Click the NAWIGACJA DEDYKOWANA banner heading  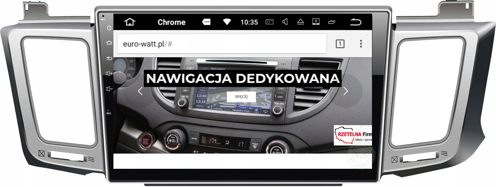click(243, 78)
